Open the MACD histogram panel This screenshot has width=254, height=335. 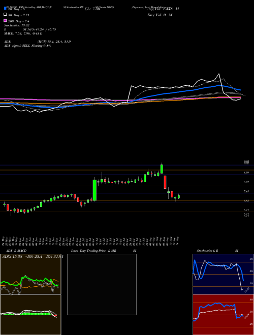[30, 315]
